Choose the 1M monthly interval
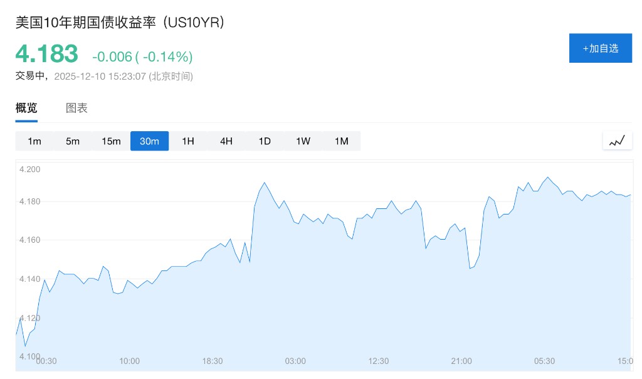The image size is (642, 379). point(341,141)
